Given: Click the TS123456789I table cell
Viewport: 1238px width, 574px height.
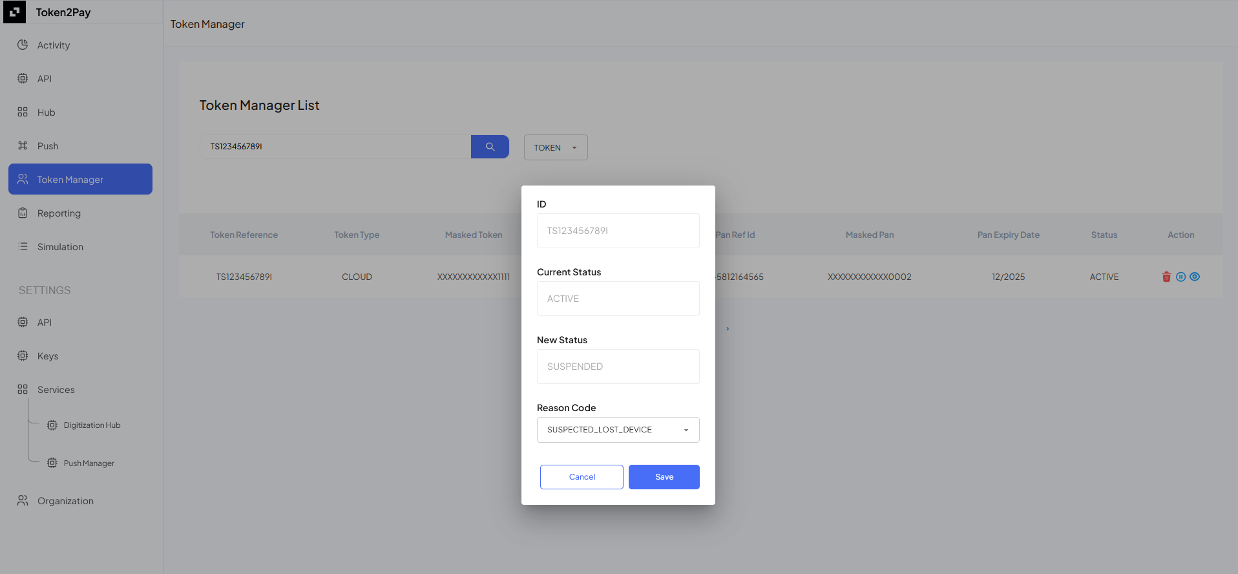Looking at the screenshot, I should [x=244, y=277].
